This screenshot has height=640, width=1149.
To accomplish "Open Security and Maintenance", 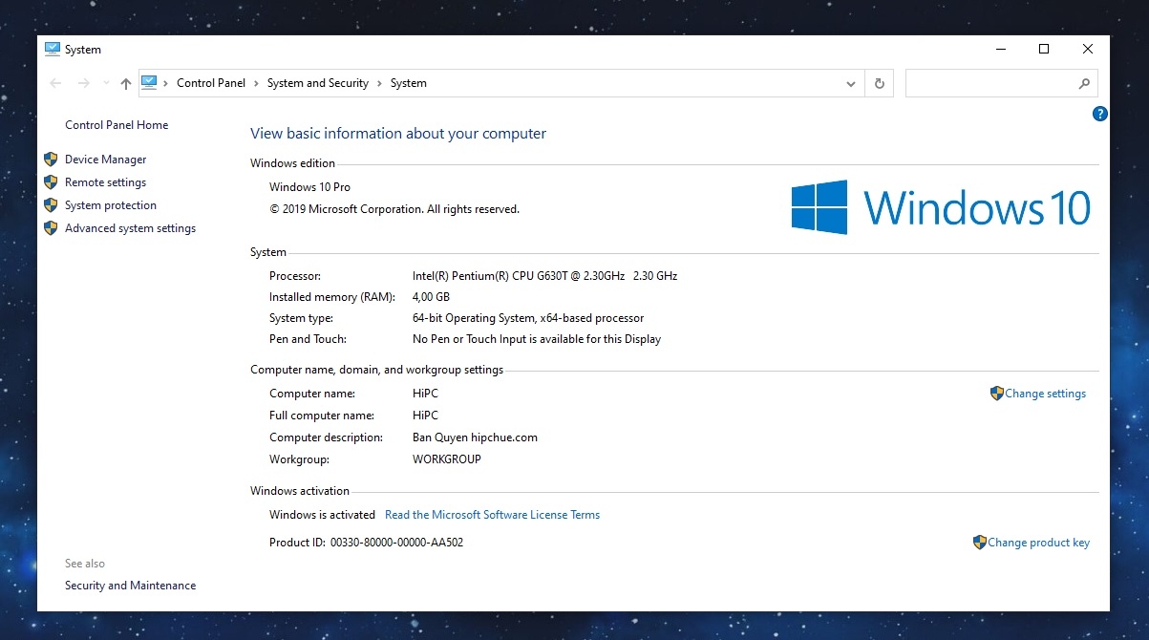I will [130, 586].
